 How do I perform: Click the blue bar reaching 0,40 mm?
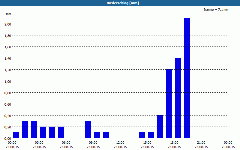pos(160,127)
